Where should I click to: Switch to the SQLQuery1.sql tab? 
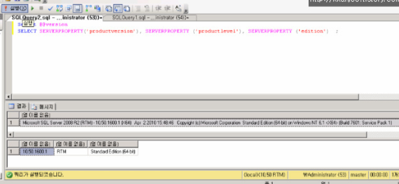pos(150,18)
